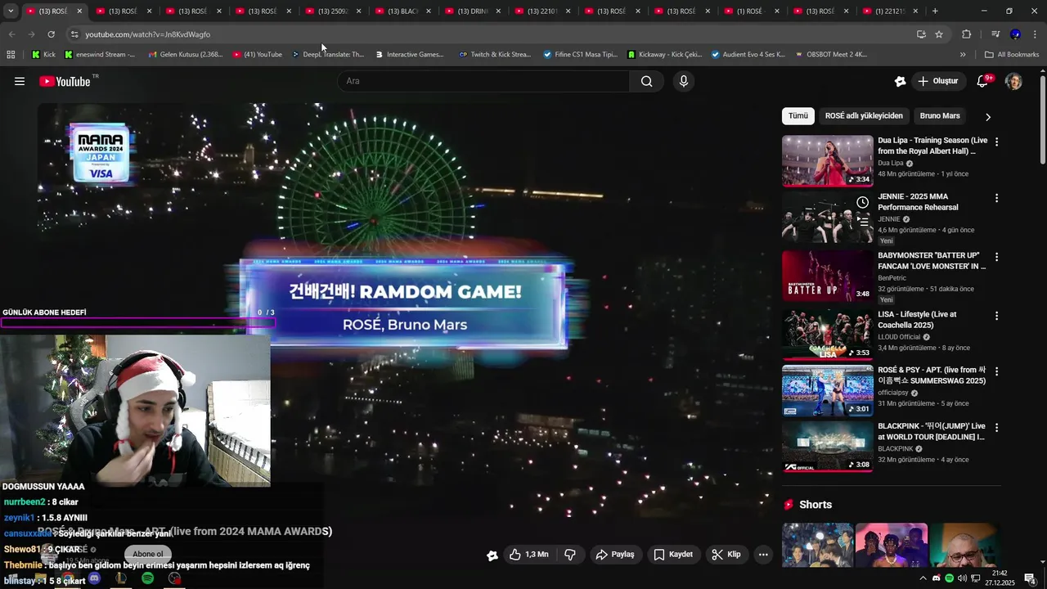The width and height of the screenshot is (1047, 589).
Task: Click the sparkle icon beside Oluştur
Action: coord(901,81)
